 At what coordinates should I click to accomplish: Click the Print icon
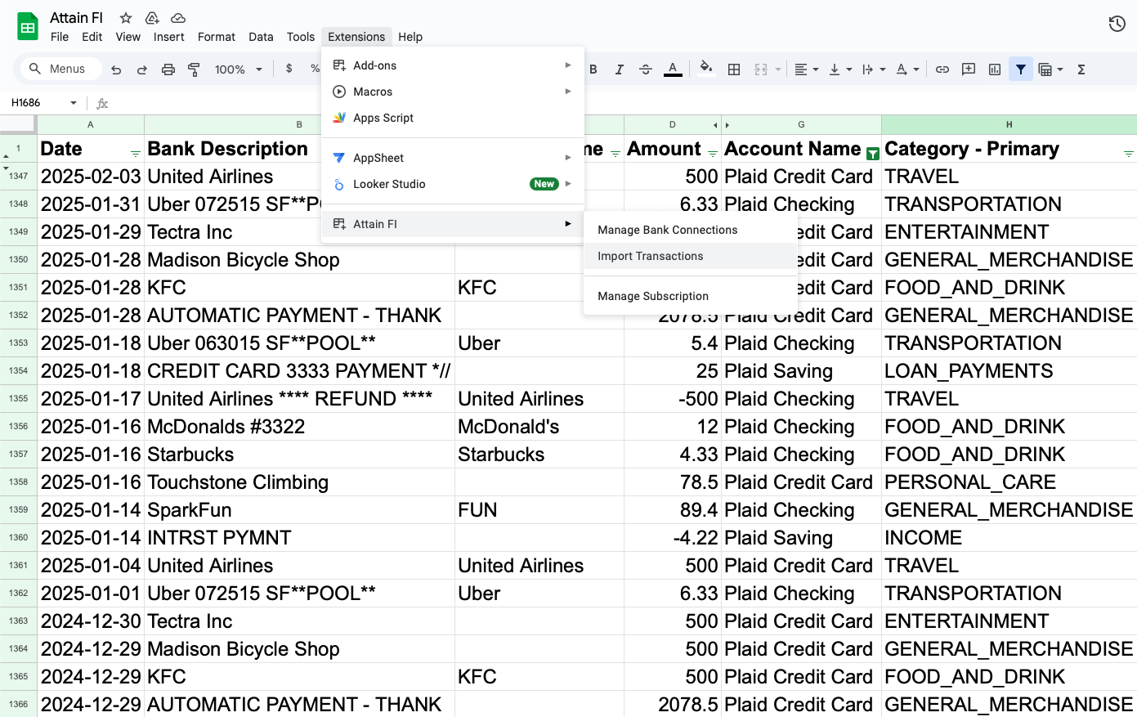tap(168, 69)
